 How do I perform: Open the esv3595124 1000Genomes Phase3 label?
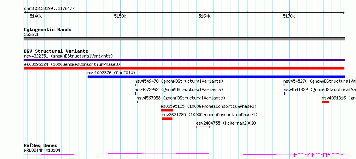[72, 64]
